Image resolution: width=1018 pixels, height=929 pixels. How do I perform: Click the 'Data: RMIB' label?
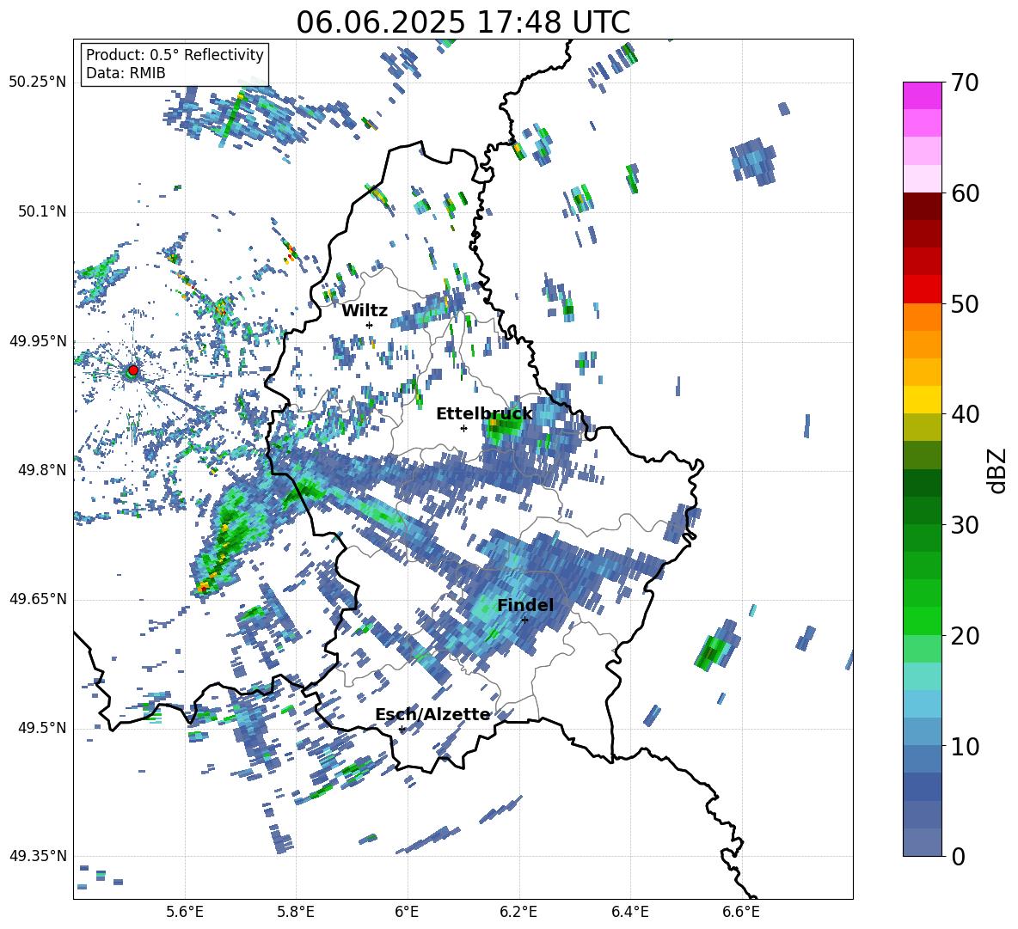click(x=126, y=73)
